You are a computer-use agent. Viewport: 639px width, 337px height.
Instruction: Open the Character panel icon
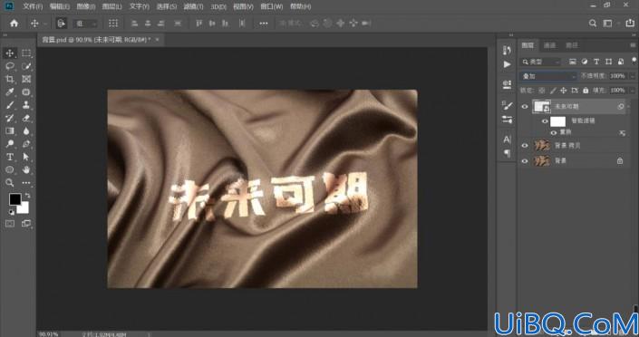tap(507, 140)
